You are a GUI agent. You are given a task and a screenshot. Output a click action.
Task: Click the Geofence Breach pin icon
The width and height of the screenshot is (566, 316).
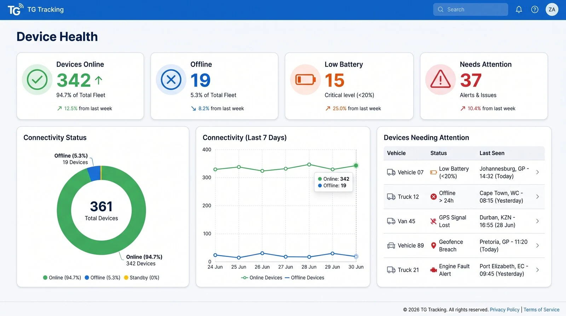433,246
